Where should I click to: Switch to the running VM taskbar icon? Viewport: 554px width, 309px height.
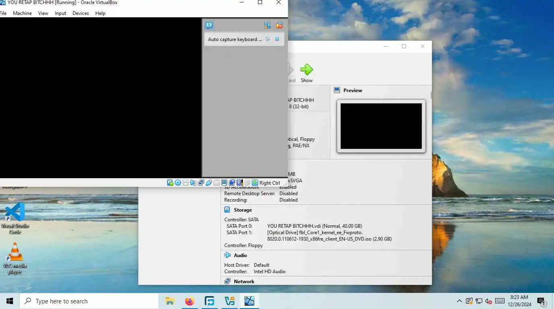coord(249,301)
